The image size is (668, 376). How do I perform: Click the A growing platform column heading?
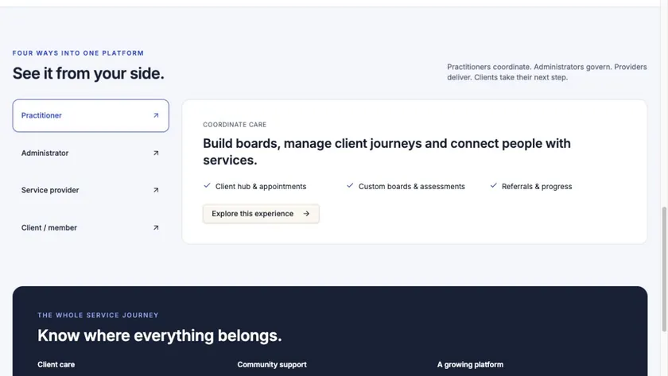pyautogui.click(x=470, y=365)
